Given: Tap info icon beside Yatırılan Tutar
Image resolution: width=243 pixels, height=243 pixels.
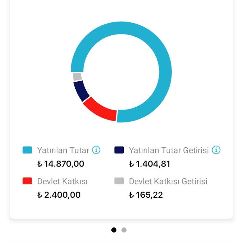Looking at the screenshot, I should point(96,150).
